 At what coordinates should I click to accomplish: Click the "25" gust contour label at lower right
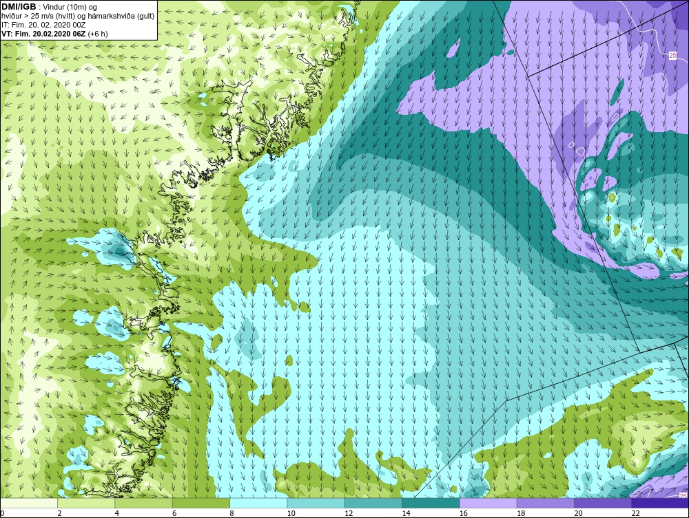point(683,495)
